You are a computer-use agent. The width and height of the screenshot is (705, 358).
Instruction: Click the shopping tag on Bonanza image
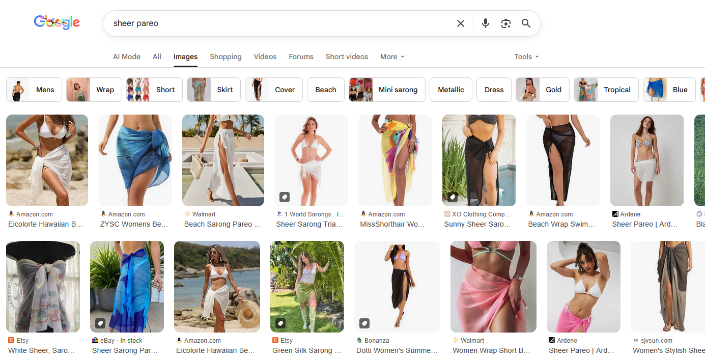[364, 323]
